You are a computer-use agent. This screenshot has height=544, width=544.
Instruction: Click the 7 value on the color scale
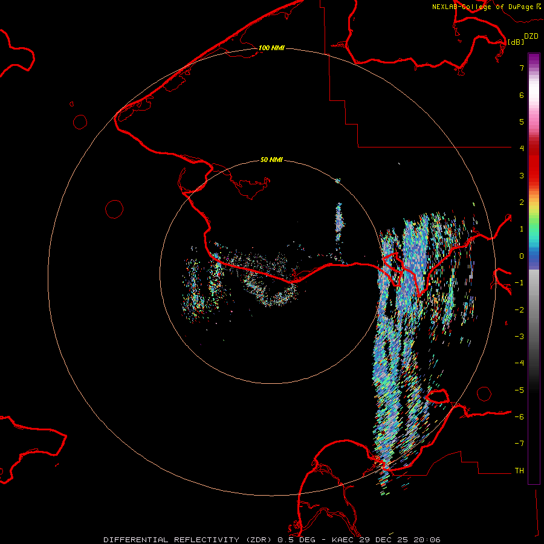[x=522, y=68]
